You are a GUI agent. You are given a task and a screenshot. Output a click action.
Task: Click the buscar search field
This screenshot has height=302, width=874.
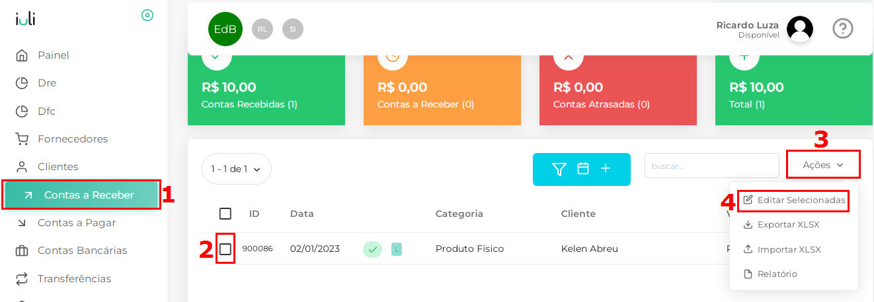tap(711, 166)
